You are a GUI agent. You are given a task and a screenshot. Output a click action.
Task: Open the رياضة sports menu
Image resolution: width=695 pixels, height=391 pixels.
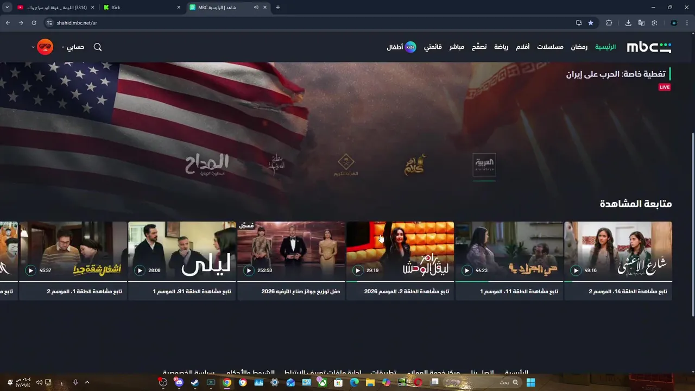[501, 47]
